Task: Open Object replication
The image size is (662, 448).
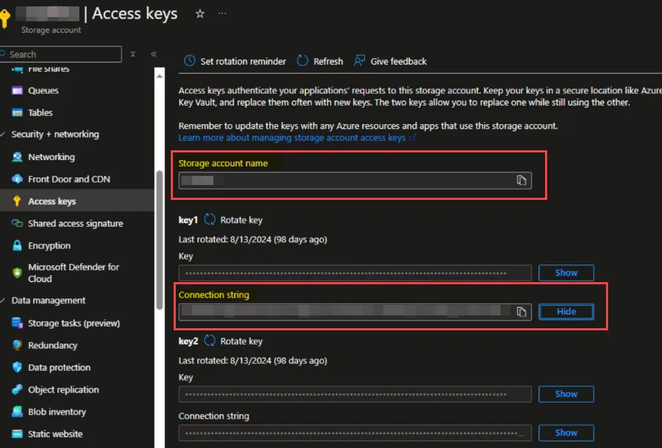Action: [63, 390]
